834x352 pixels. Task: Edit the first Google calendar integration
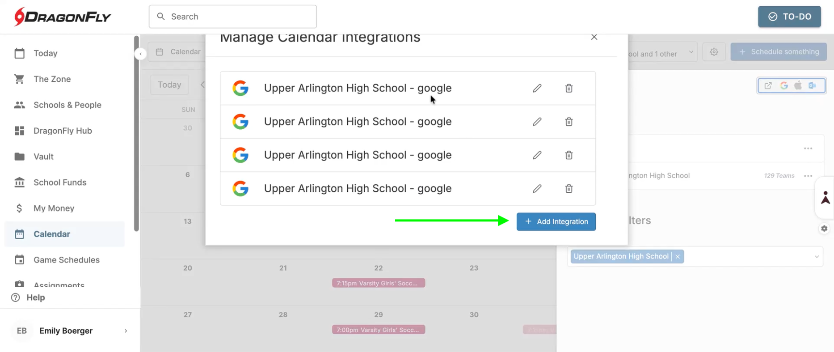click(x=537, y=88)
